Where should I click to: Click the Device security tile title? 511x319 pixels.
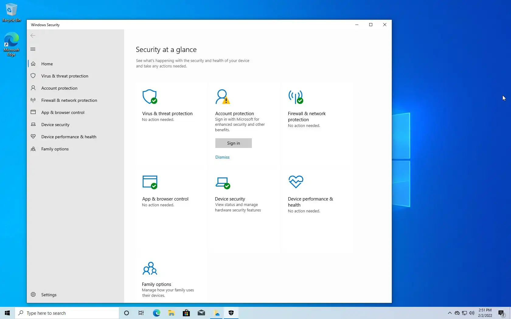(x=230, y=199)
